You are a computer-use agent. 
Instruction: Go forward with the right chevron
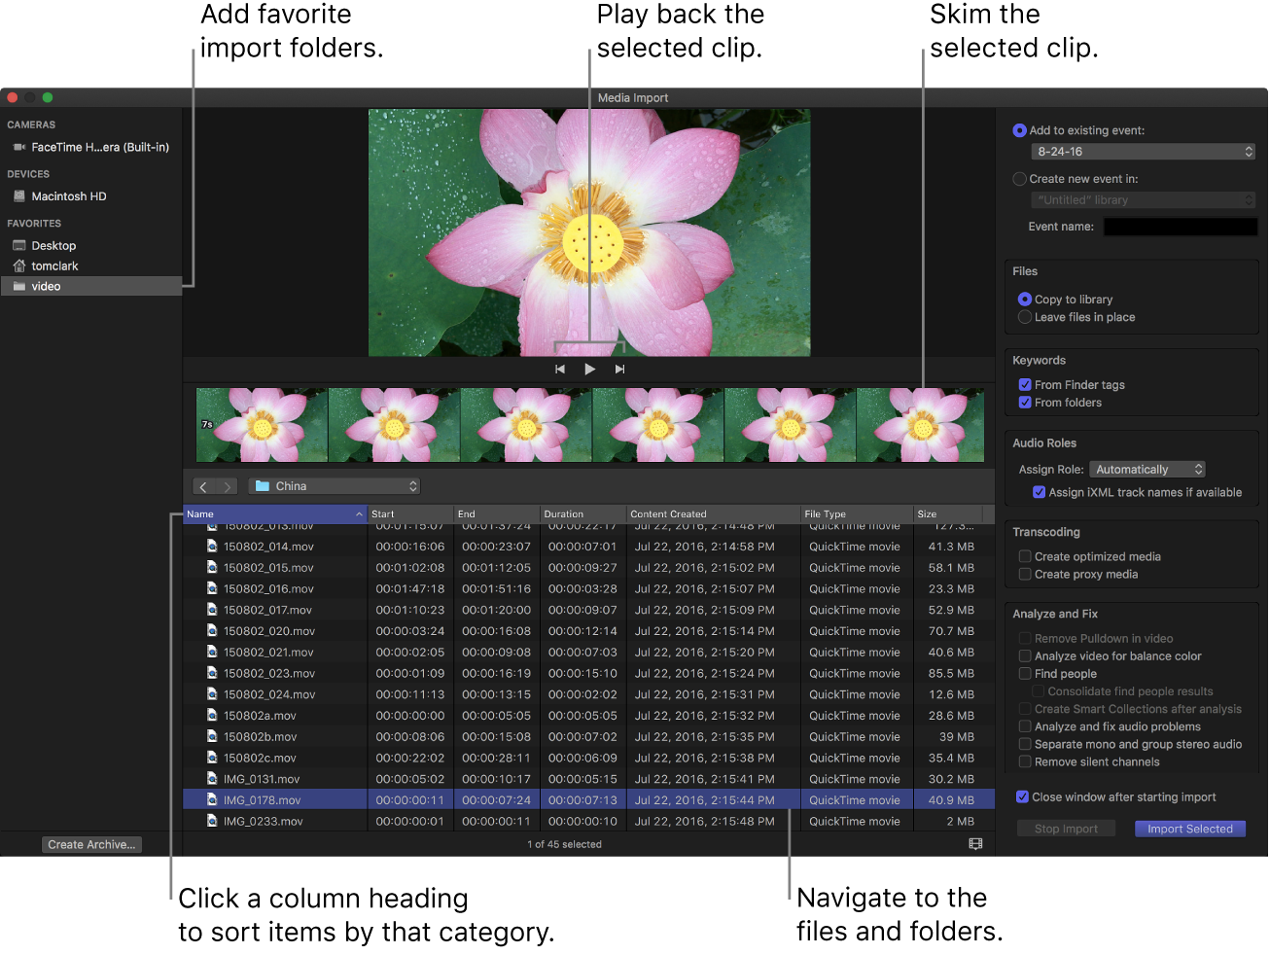click(x=228, y=487)
